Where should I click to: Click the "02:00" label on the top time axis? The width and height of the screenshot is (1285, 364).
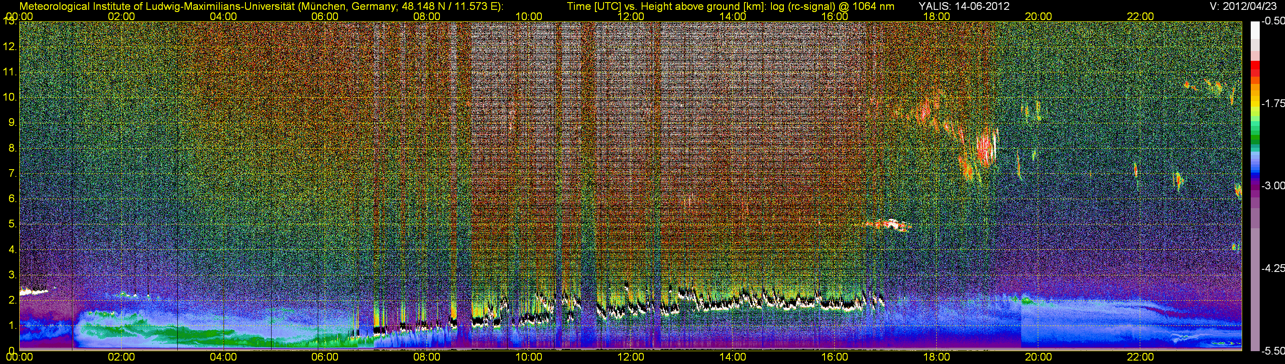[x=121, y=16]
